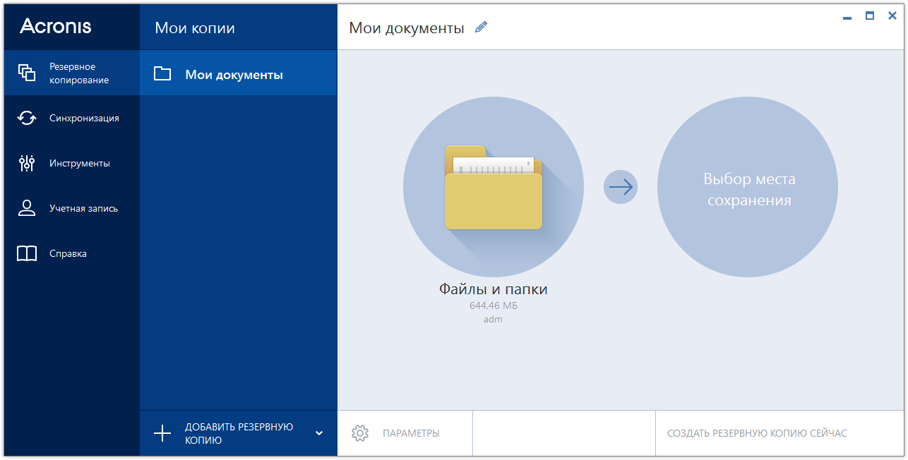Click the Добавить резервную копию label
Screen dimensions: 908x460
[x=239, y=432]
